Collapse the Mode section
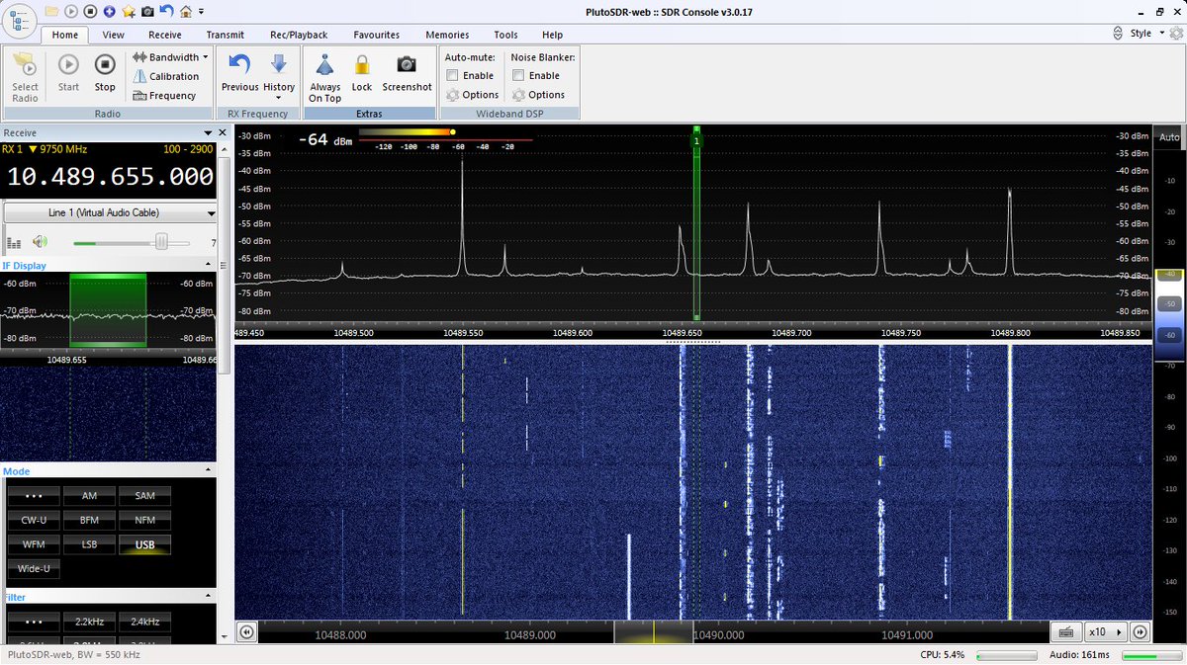The width and height of the screenshot is (1187, 665). click(x=208, y=471)
